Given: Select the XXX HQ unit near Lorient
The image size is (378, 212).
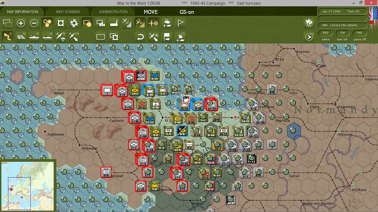Looking at the screenshot, I should (106, 172).
